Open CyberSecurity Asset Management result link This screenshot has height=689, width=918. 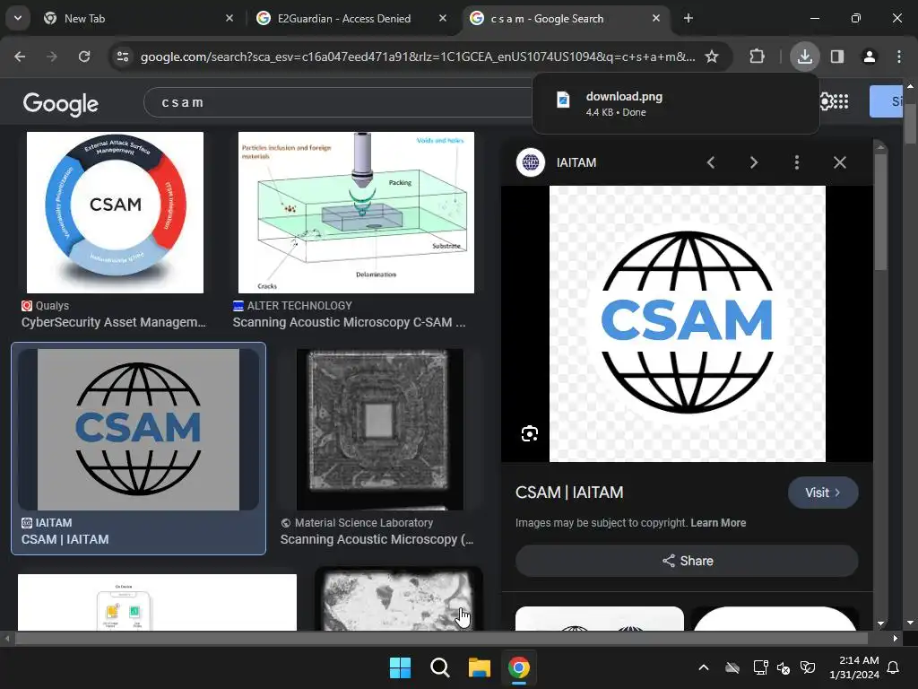pos(114,322)
